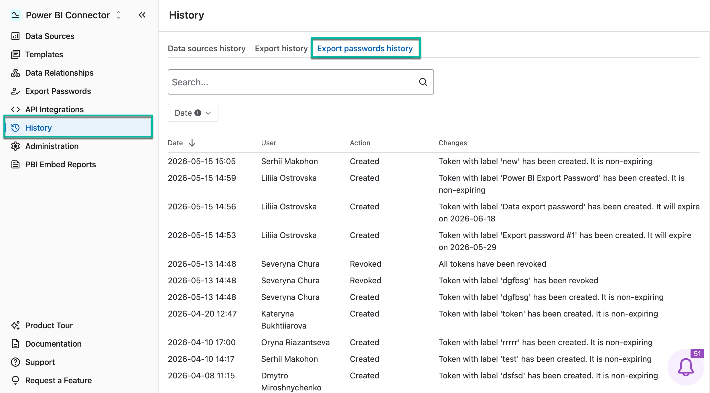710x393 pixels.
Task: Click the Changes column header
Action: (453, 143)
